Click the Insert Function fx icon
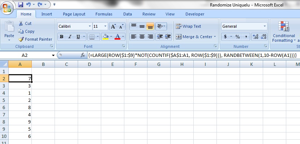This screenshot has height=144, width=300. tap(83, 55)
